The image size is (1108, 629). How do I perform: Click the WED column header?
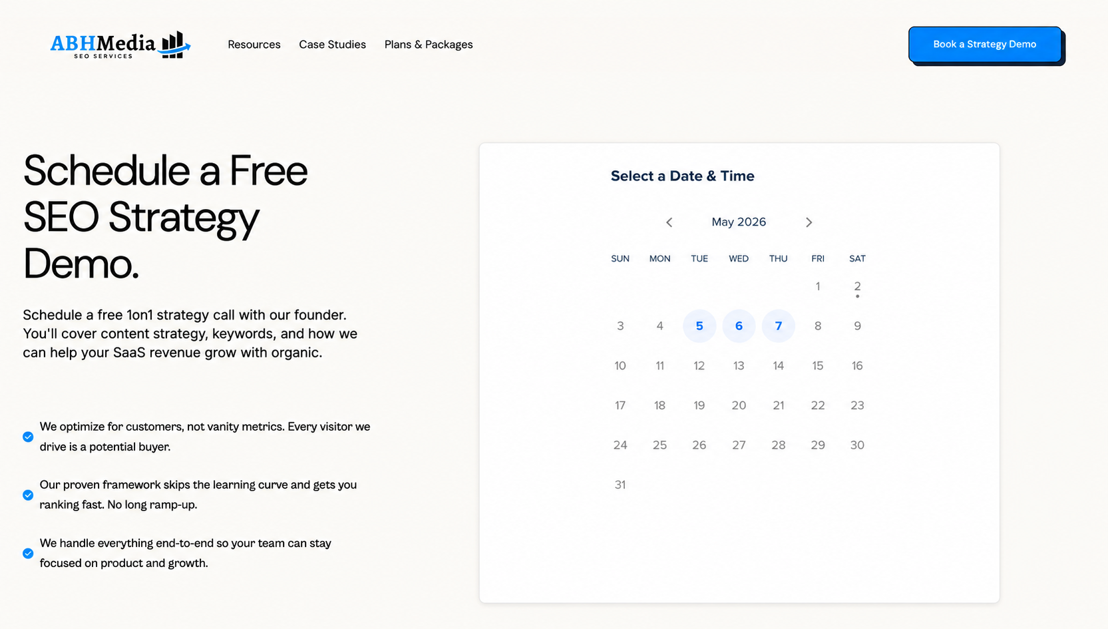tap(739, 259)
